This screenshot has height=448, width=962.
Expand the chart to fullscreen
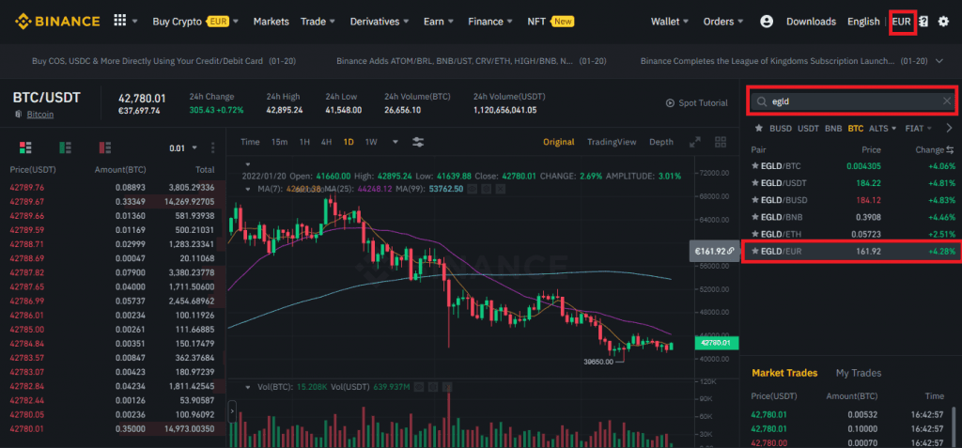coord(695,142)
